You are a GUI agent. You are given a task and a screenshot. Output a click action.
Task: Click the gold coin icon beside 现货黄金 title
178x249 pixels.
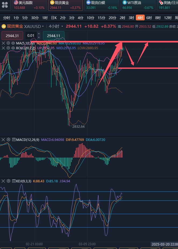pos(3,26)
